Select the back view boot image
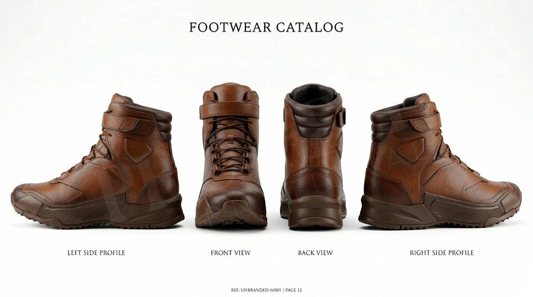The width and height of the screenshot is (533, 297). click(x=313, y=156)
